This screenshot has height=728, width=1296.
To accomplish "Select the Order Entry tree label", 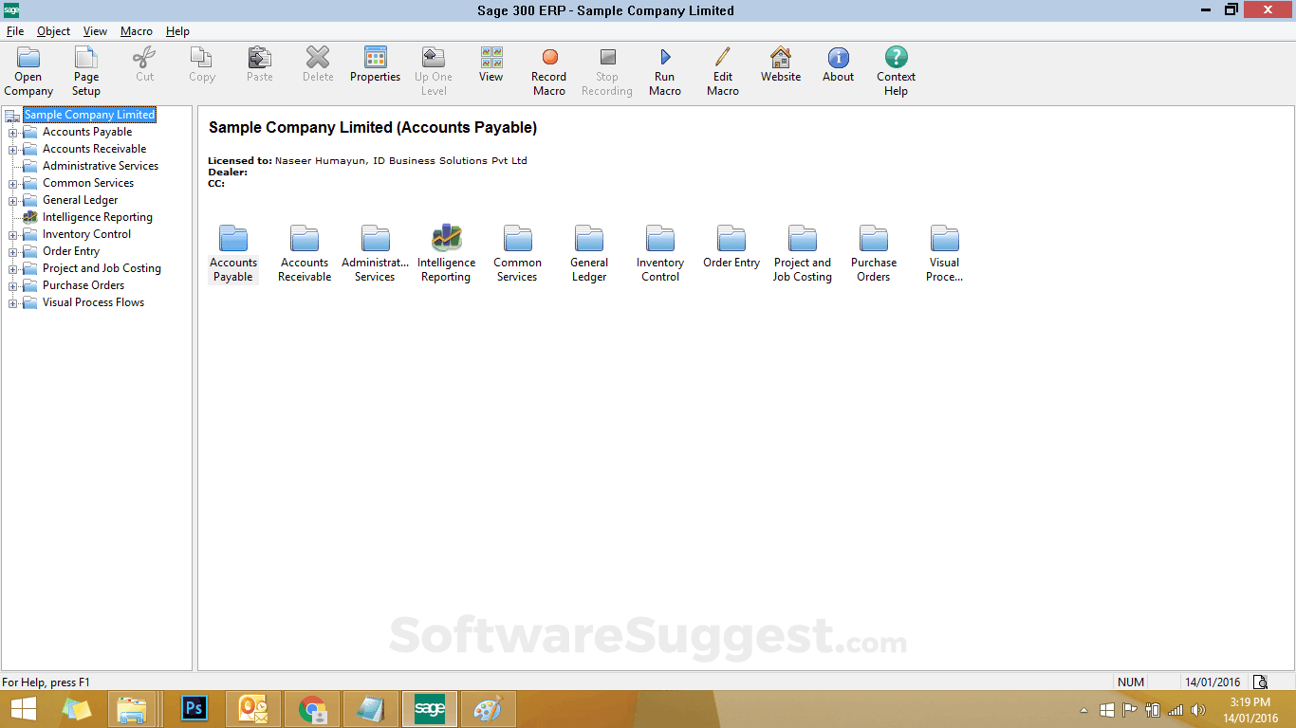I will 71,251.
